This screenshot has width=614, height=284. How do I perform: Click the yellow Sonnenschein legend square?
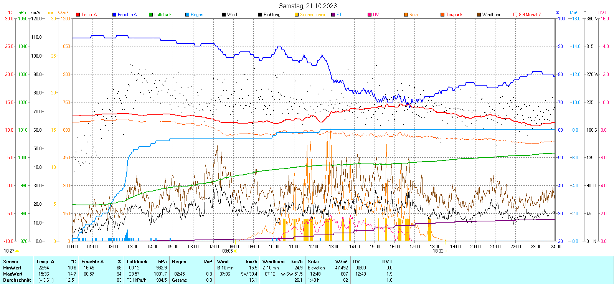[x=297, y=15]
